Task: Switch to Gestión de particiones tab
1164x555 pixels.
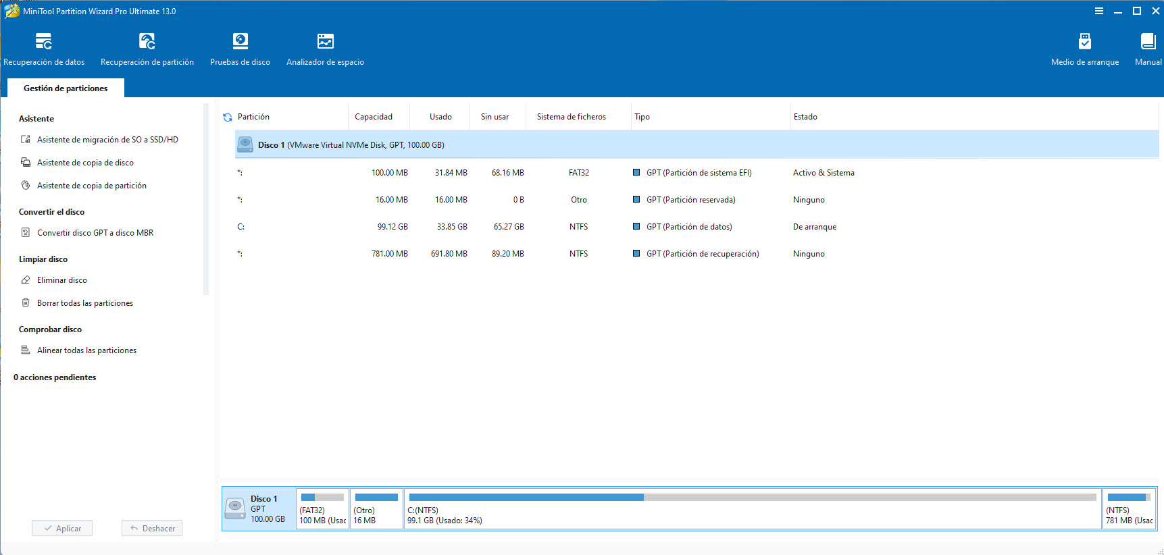Action: (x=66, y=88)
